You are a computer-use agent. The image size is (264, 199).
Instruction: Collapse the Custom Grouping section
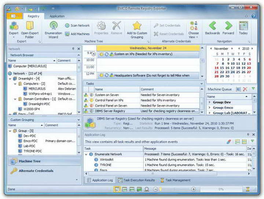pos(78,120)
